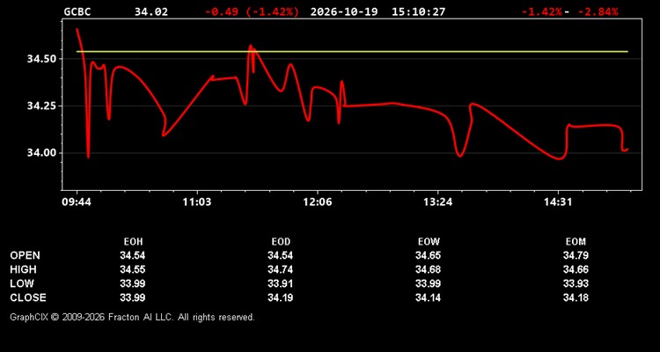Screen dimensions: 660x352
Task: Click EOD open value 34.54
Action: point(281,255)
